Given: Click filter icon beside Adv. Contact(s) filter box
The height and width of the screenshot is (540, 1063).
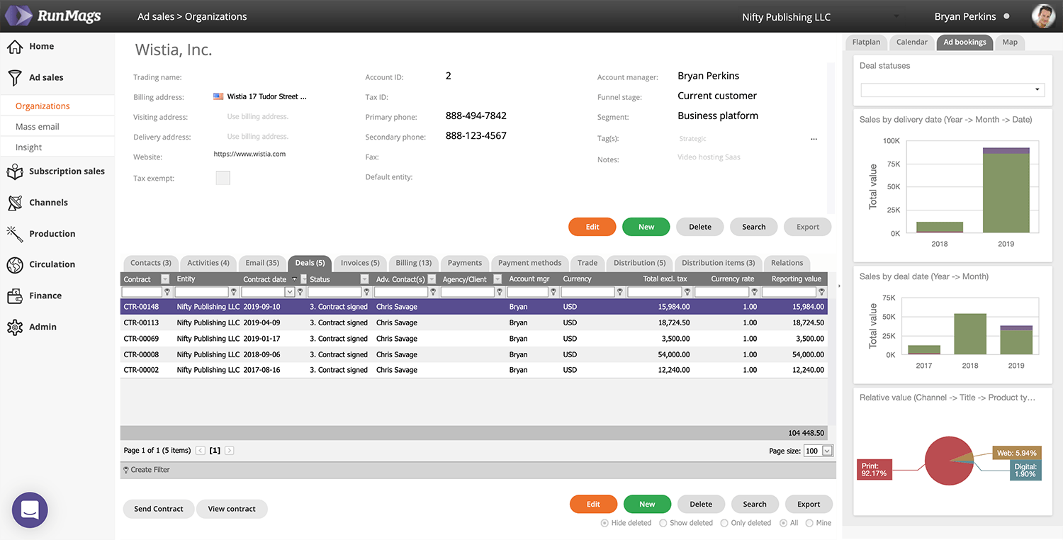Looking at the screenshot, I should (x=432, y=292).
